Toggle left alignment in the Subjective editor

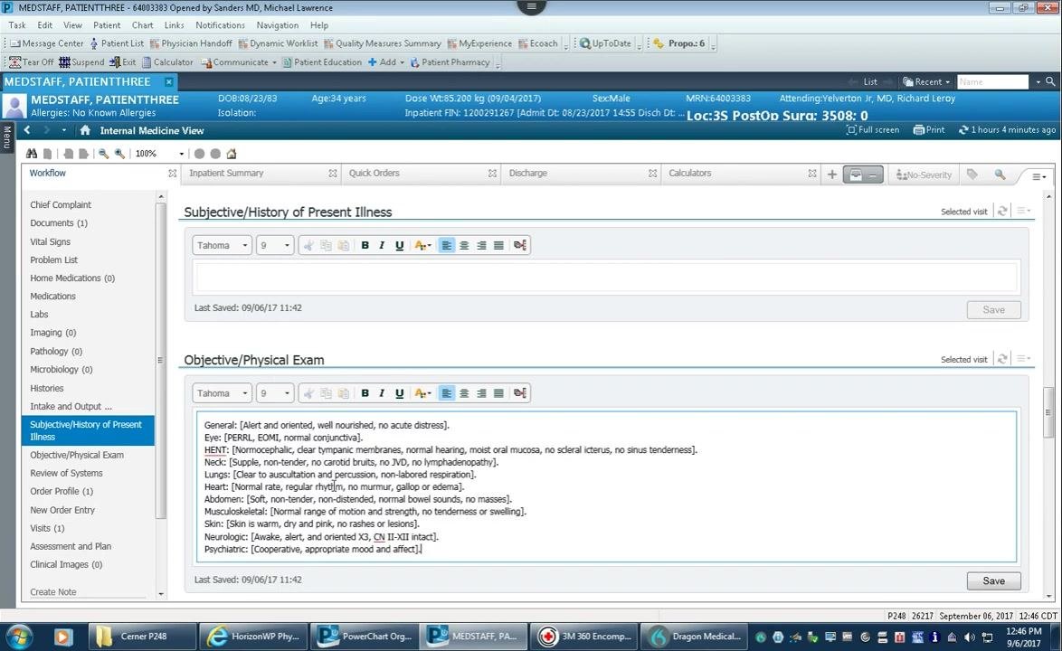[446, 245]
